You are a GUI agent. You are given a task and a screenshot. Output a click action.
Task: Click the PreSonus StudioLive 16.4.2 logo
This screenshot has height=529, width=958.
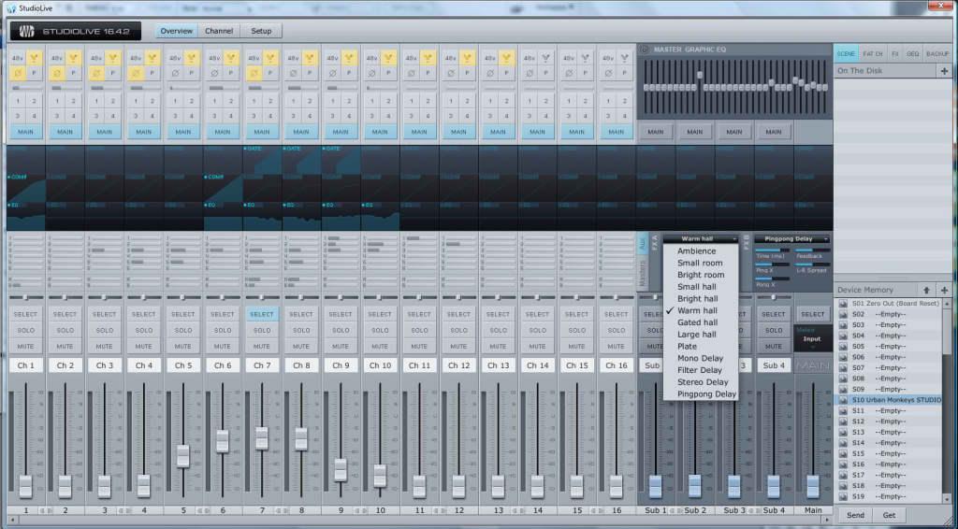(75, 31)
